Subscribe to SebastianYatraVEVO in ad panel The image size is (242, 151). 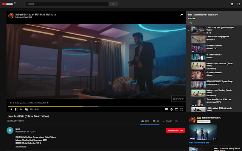pyautogui.click(x=204, y=122)
